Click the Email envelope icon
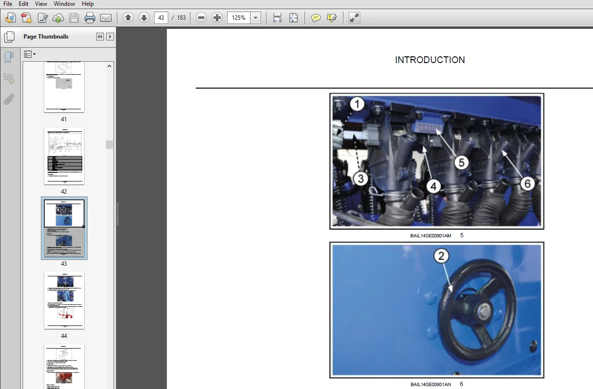This screenshot has width=593, height=389. tap(106, 18)
